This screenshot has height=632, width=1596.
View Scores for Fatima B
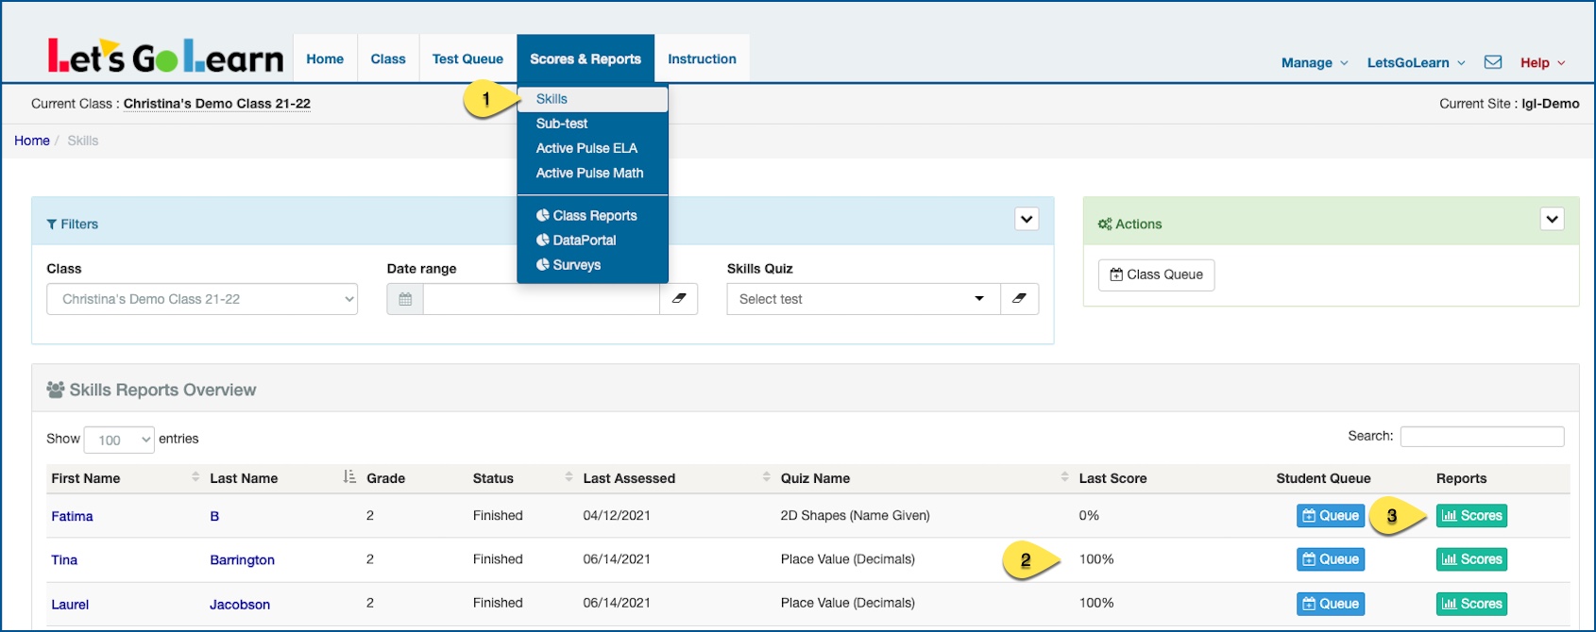coord(1471,515)
